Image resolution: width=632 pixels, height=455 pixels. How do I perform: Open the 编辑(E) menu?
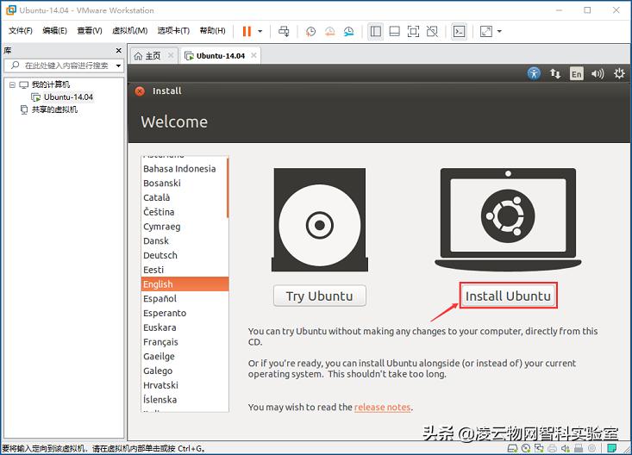55,31
